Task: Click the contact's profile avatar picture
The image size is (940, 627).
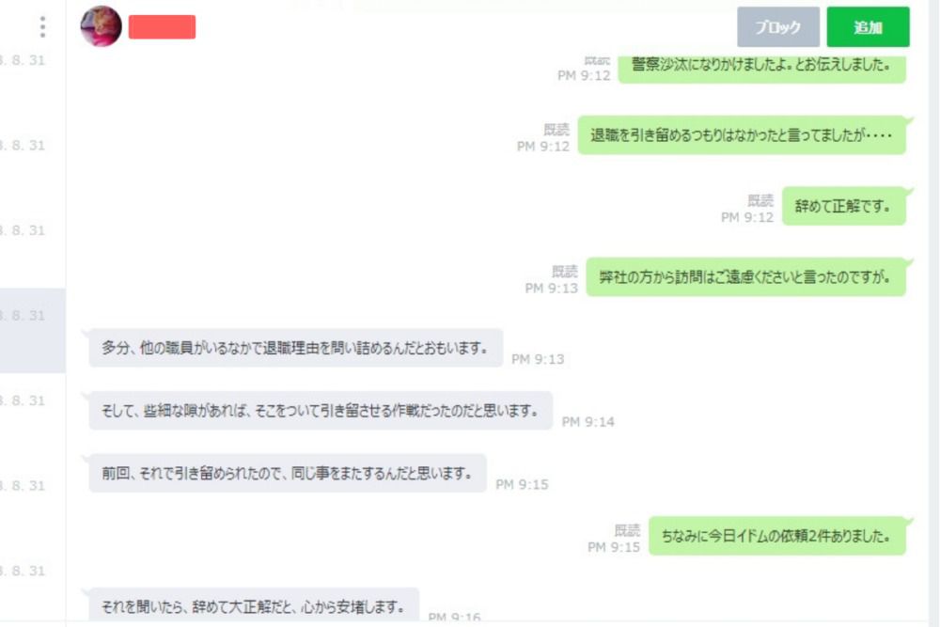Action: (x=101, y=26)
